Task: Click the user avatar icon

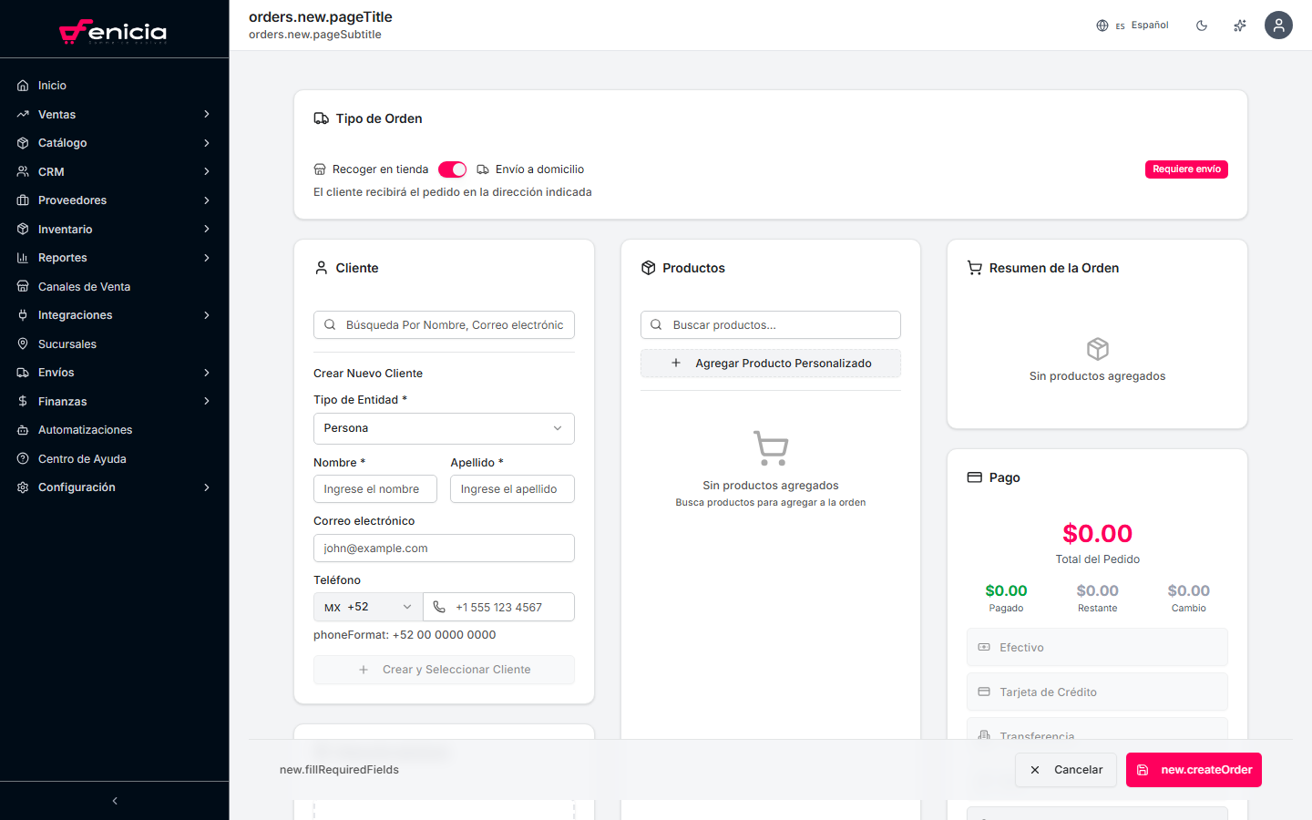Action: pos(1278,26)
